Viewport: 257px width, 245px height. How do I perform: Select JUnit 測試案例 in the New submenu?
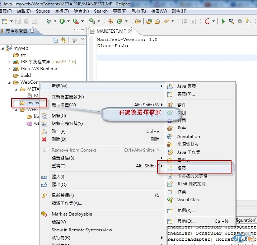[200, 184]
